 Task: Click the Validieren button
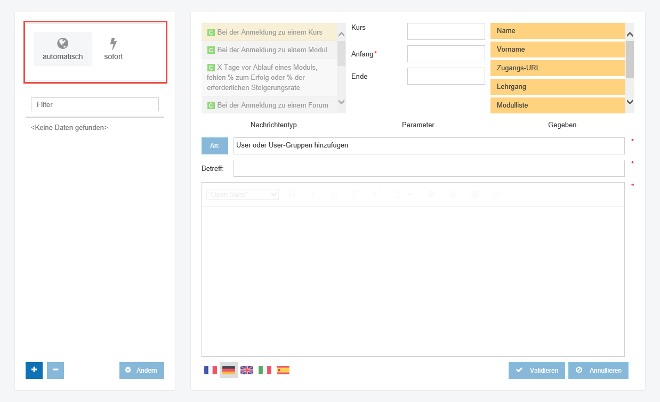[536, 371]
